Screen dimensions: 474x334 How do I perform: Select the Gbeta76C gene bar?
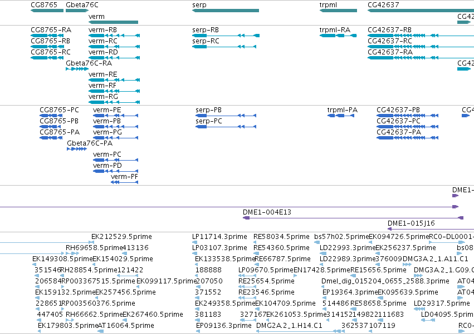click(77, 11)
